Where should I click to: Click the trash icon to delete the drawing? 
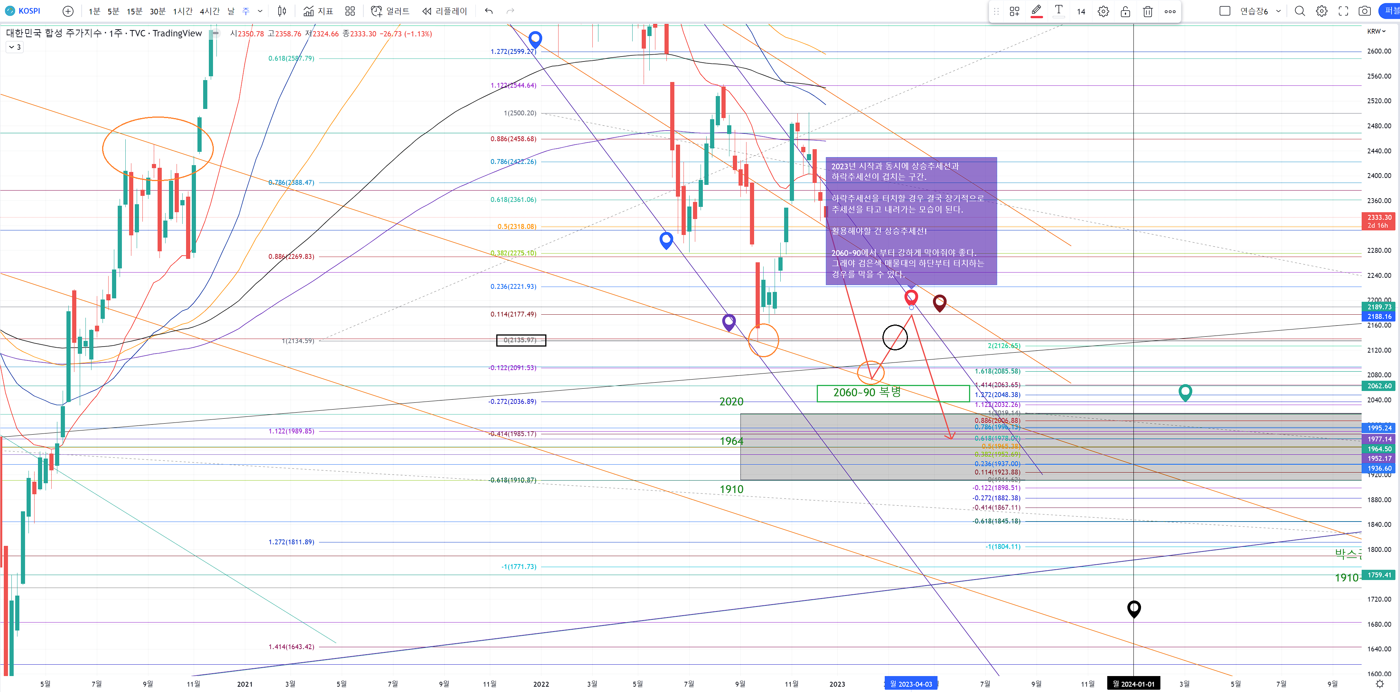(x=1147, y=11)
